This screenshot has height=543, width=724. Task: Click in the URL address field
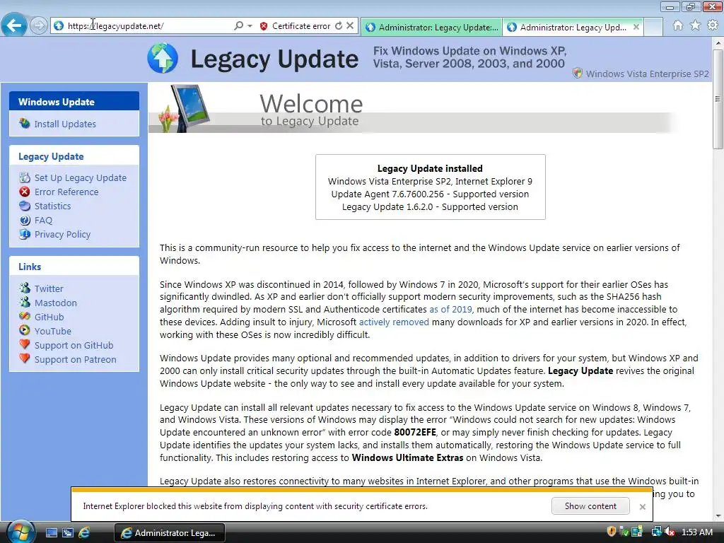148,26
